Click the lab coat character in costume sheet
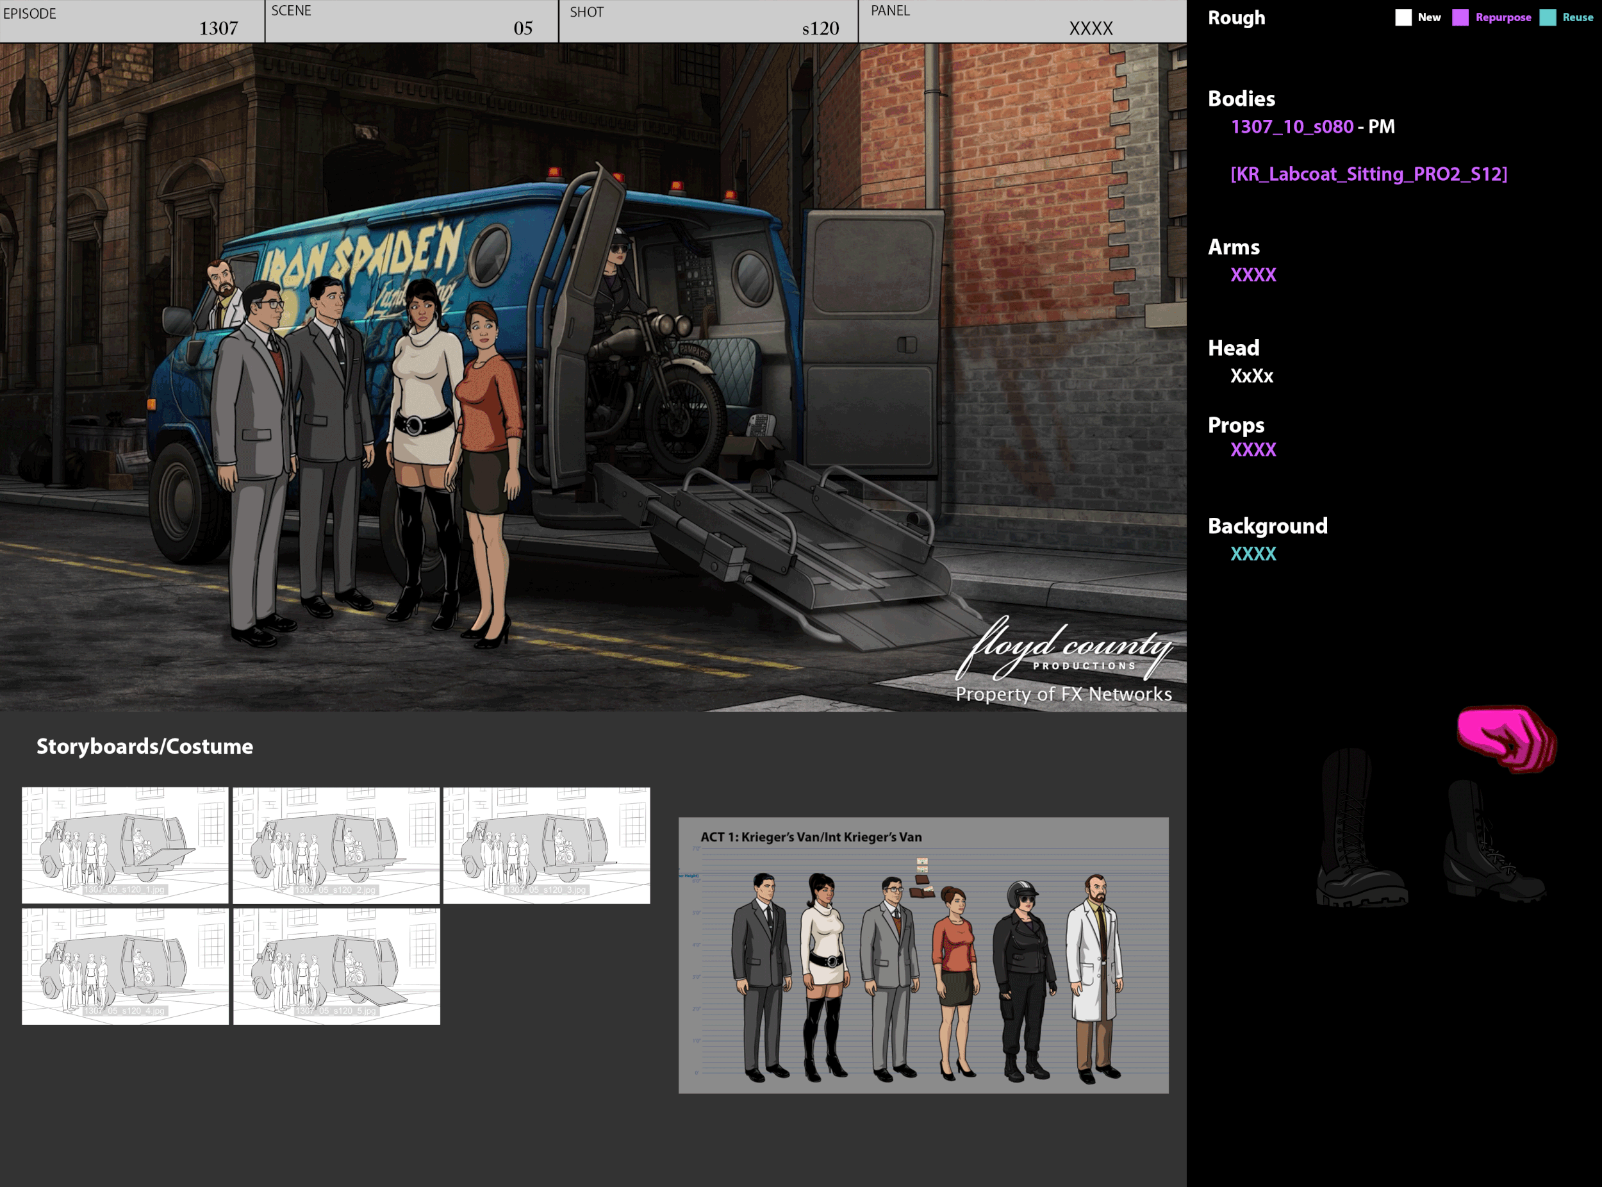Image resolution: width=1602 pixels, height=1187 pixels. pos(1095,977)
